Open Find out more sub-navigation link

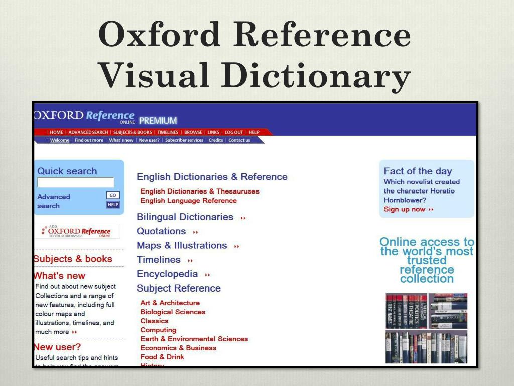(89, 140)
